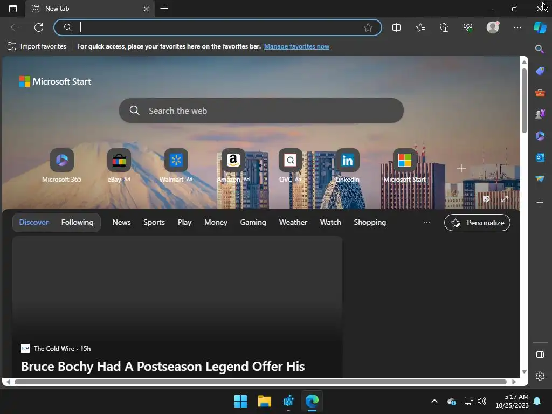552x414 pixels.
Task: Open the Collections icon
Action: [444, 27]
